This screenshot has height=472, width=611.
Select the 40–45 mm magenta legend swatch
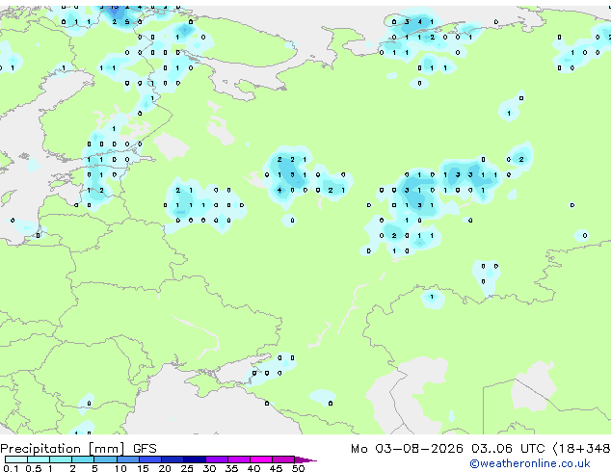pos(261,459)
